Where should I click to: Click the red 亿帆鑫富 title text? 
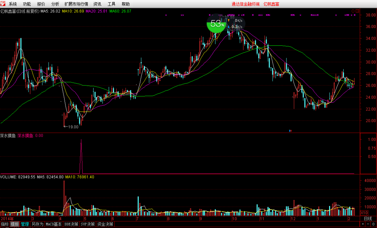coord(271,4)
